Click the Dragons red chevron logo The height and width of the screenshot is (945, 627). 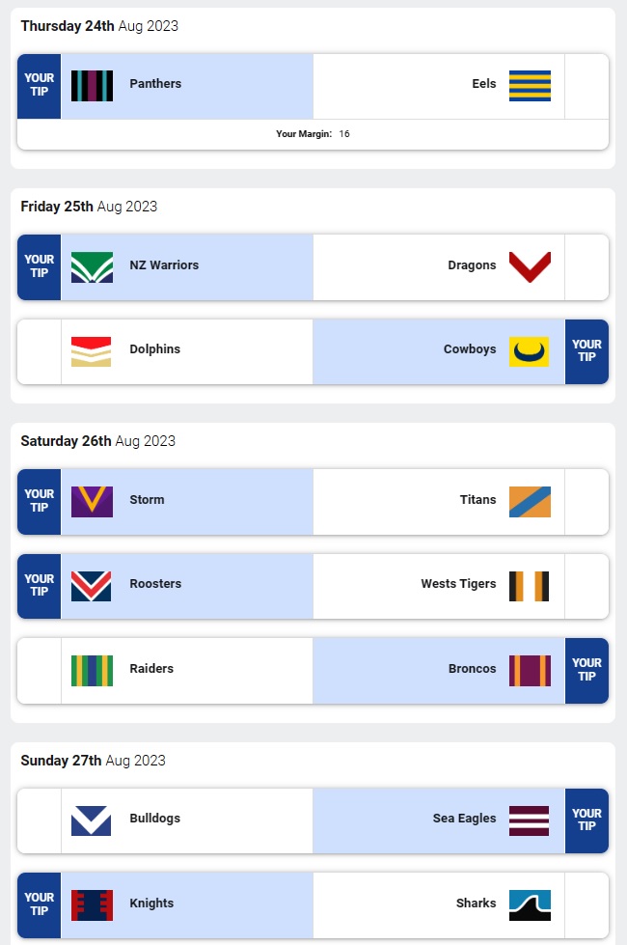530,266
